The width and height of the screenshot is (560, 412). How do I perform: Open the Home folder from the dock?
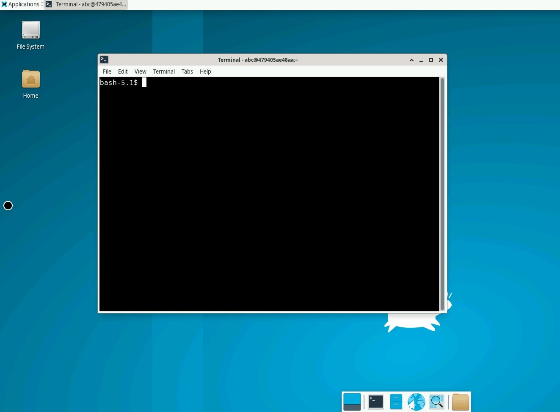(x=460, y=401)
